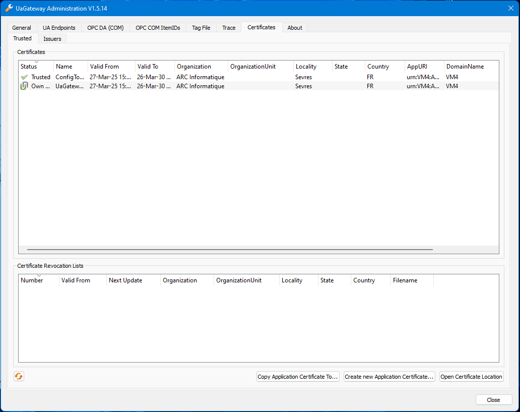Image resolution: width=520 pixels, height=412 pixels.
Task: Click OrganizationUnit header in Certificates list
Action: [x=261, y=67]
